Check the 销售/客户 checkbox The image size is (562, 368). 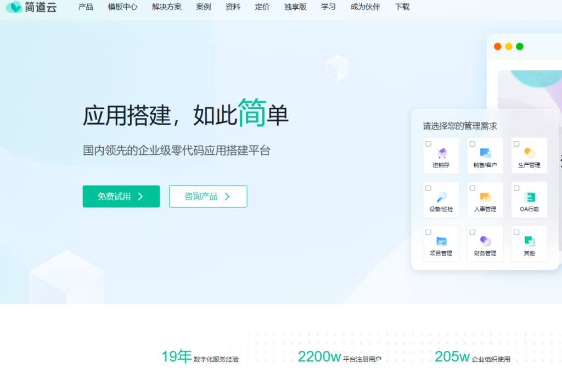473,144
